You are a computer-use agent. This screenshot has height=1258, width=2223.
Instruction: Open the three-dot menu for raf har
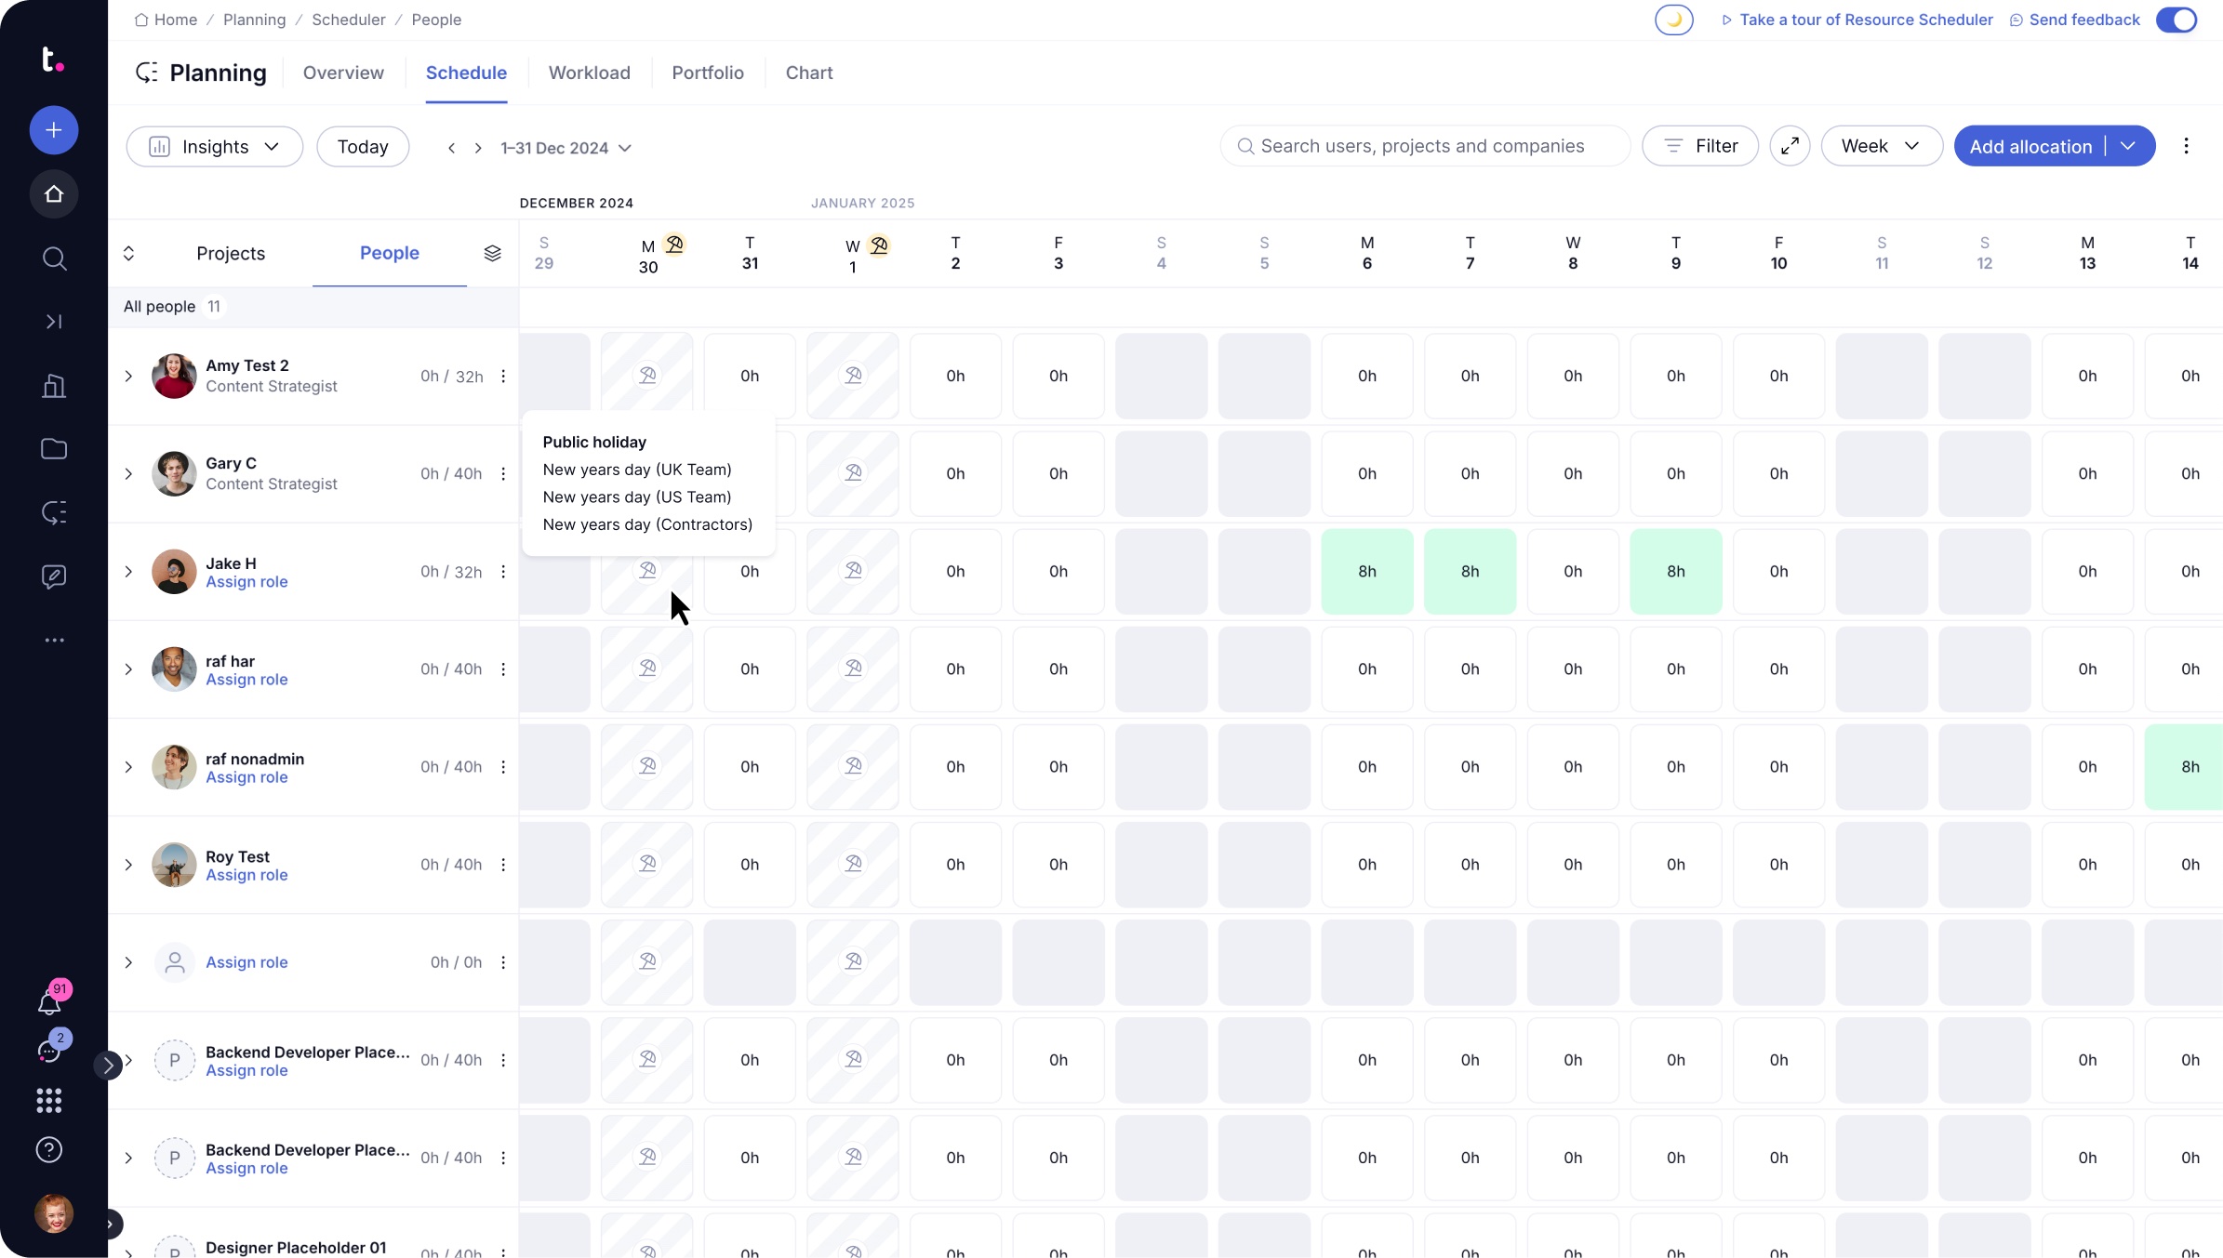tap(503, 669)
